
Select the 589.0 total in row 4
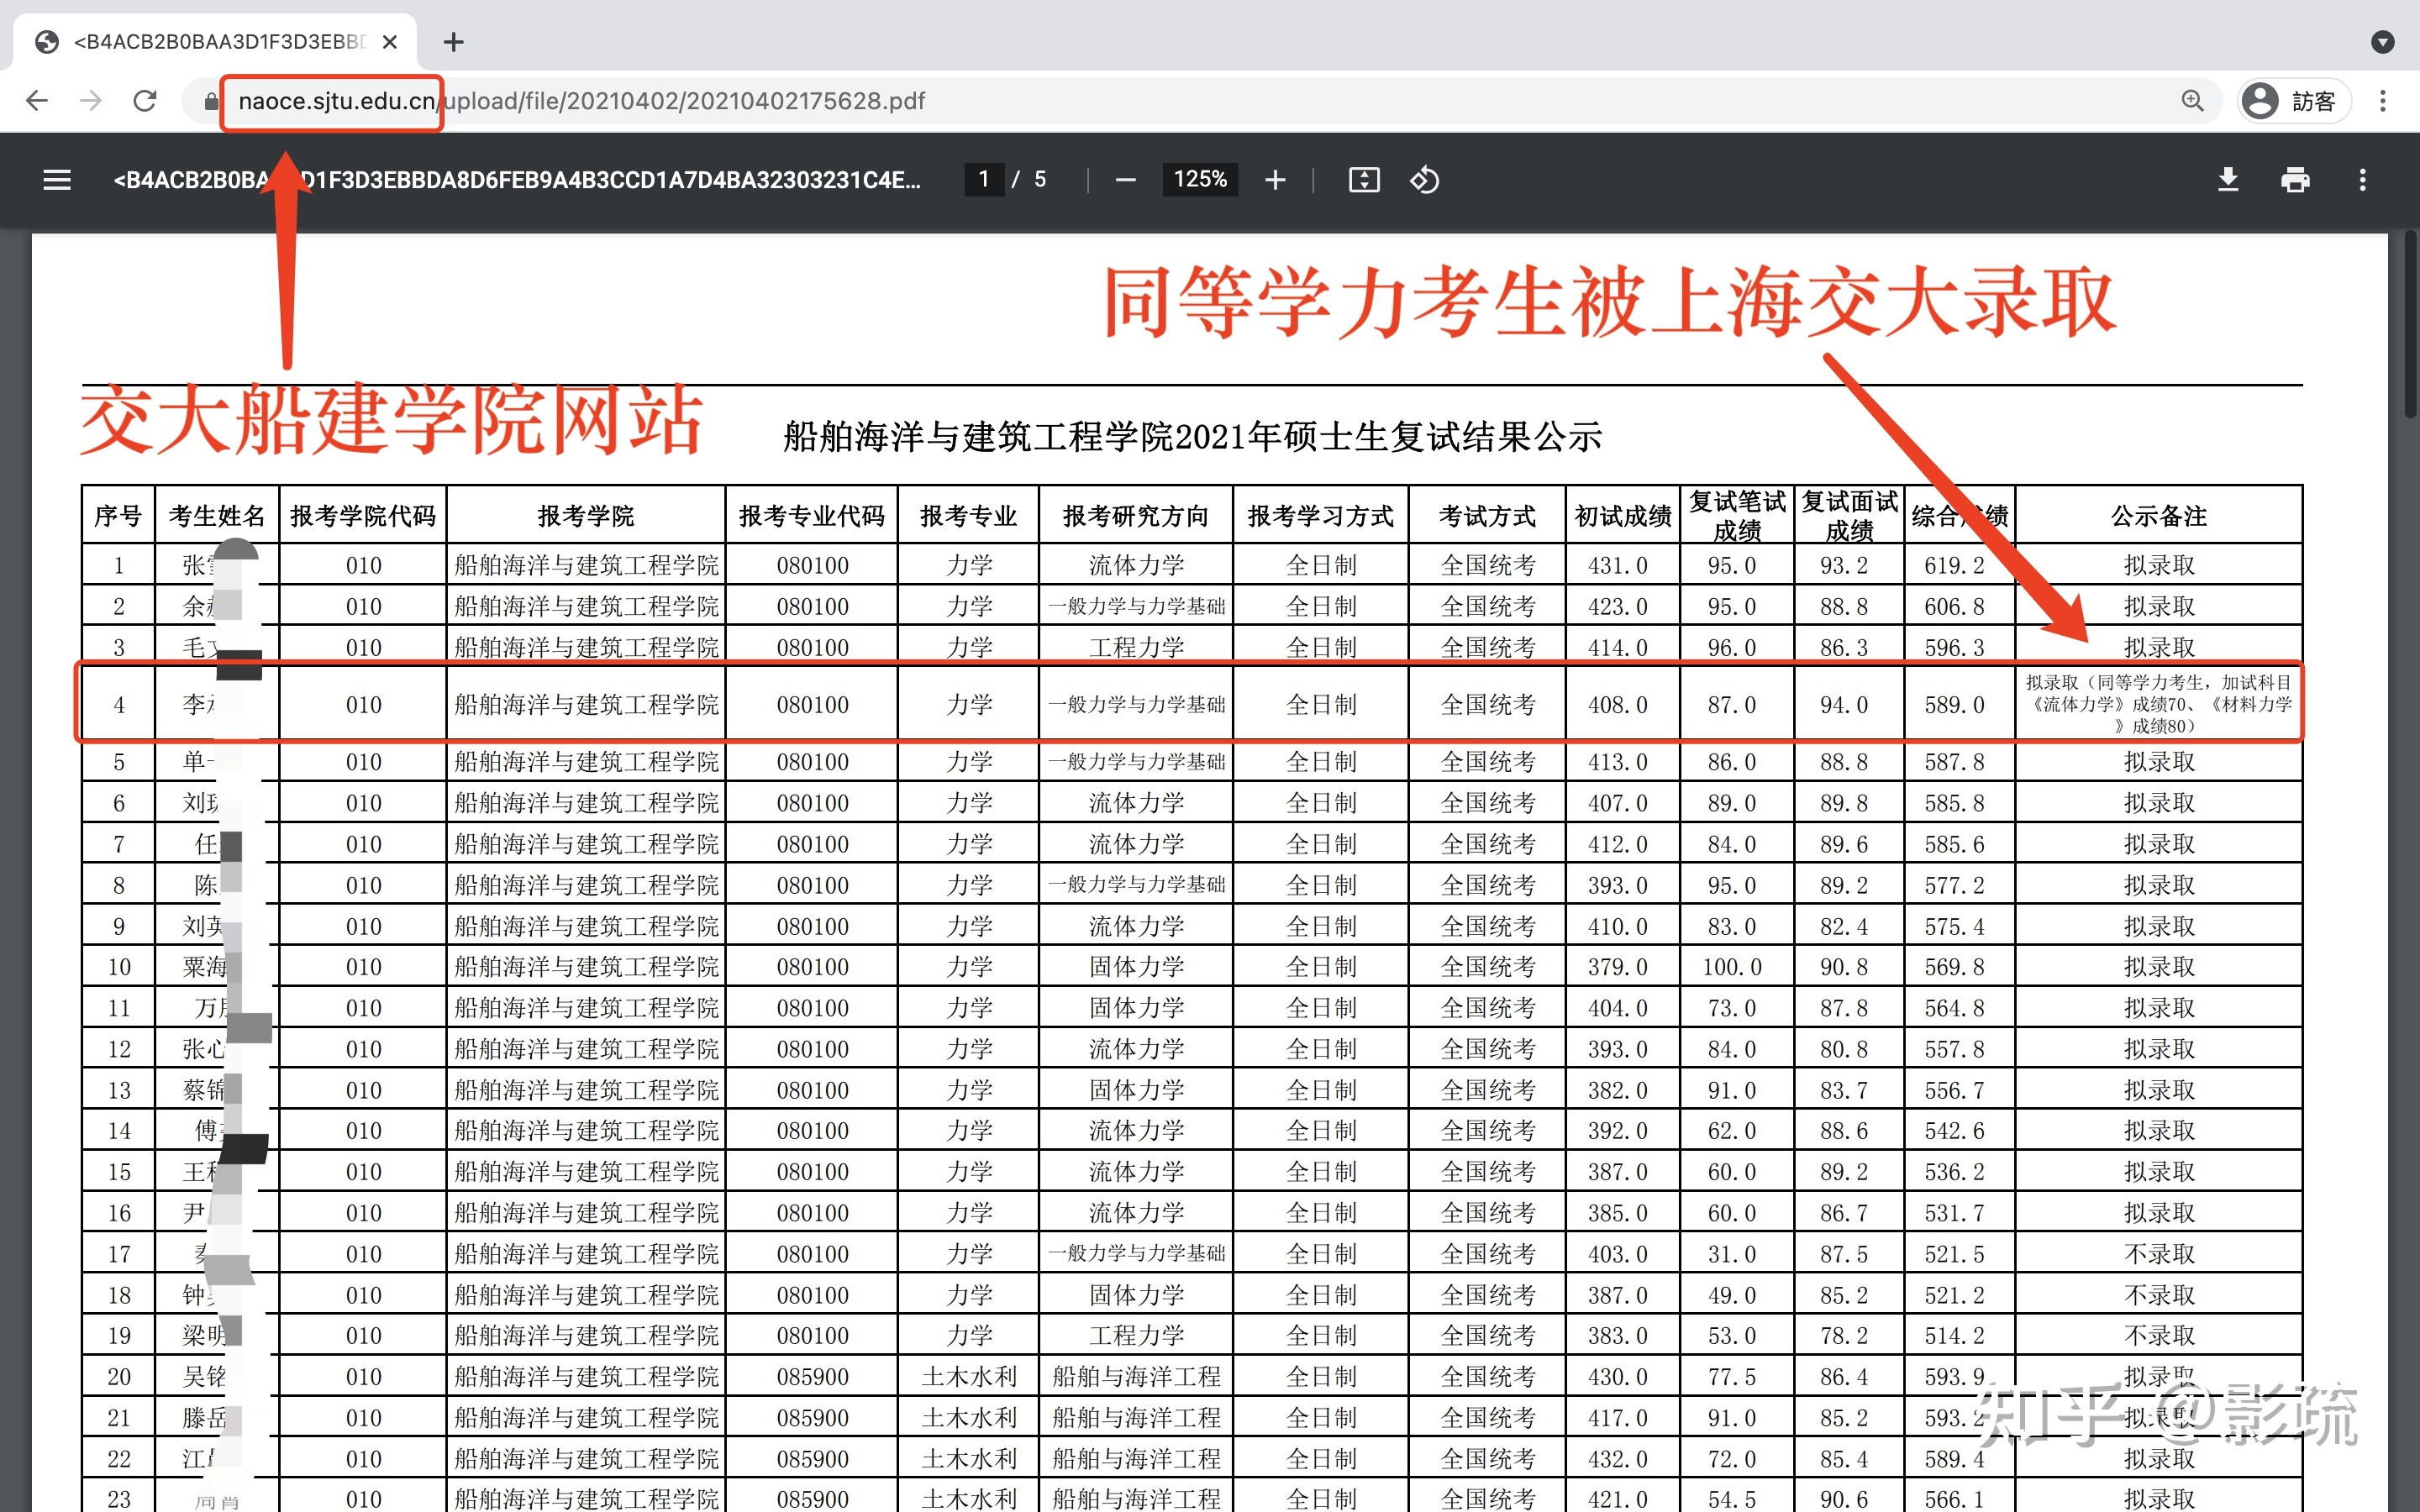pos(1955,704)
